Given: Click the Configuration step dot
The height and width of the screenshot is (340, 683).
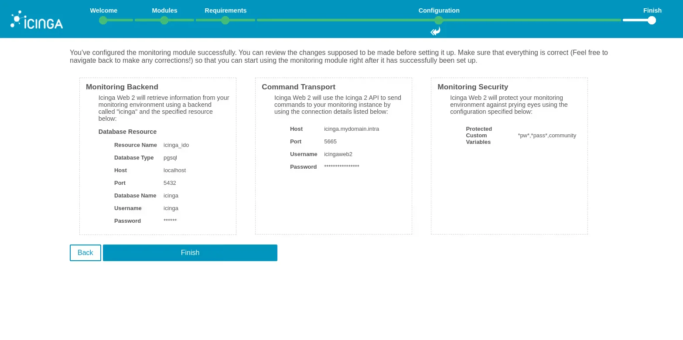Looking at the screenshot, I should coord(439,20).
